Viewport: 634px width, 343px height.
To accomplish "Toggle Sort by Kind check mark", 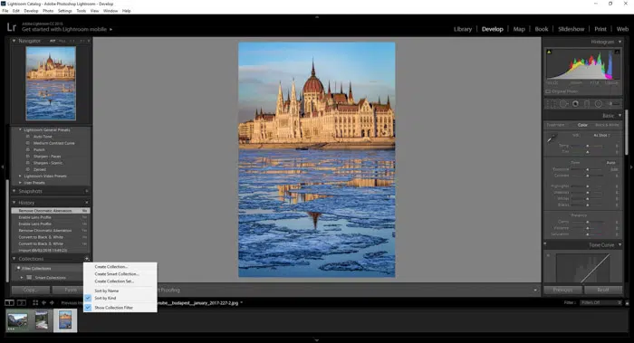I will click(88, 298).
